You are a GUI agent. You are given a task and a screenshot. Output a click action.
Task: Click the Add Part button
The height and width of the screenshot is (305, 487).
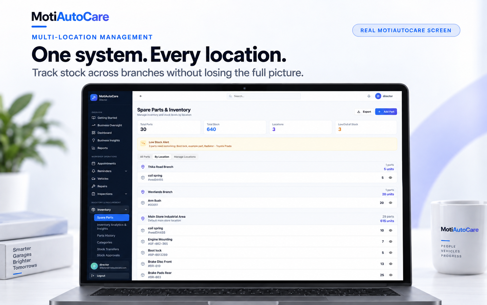coord(386,112)
